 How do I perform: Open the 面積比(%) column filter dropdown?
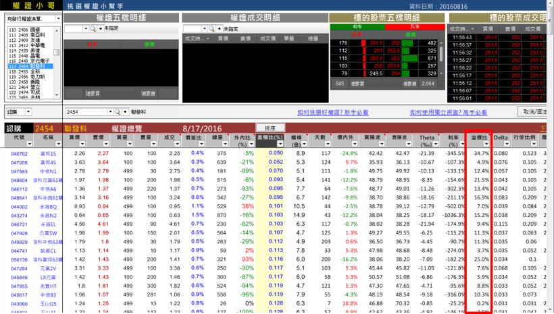click(x=279, y=144)
